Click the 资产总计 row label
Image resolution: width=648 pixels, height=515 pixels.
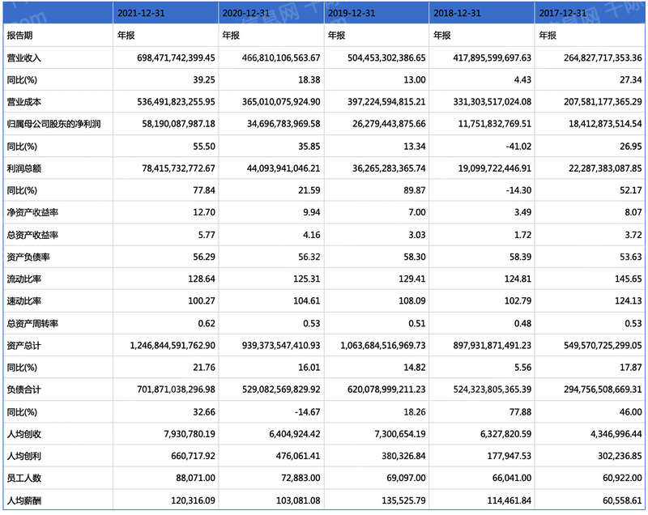23,346
